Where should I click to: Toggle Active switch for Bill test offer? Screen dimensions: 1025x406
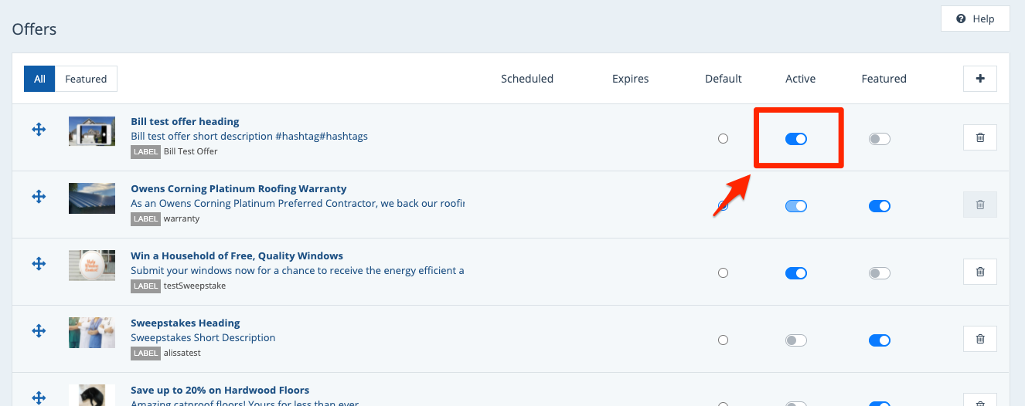(795, 139)
